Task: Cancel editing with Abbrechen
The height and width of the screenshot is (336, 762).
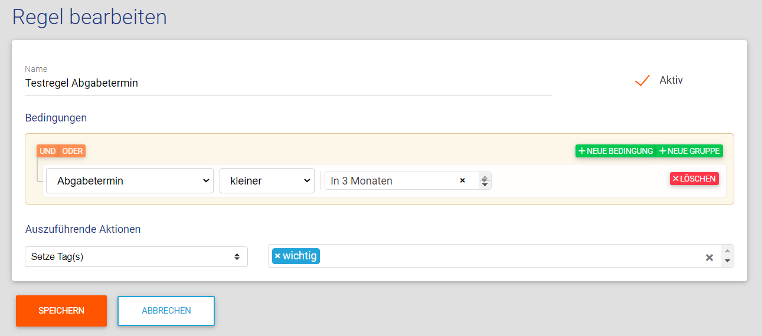Action: click(x=166, y=311)
